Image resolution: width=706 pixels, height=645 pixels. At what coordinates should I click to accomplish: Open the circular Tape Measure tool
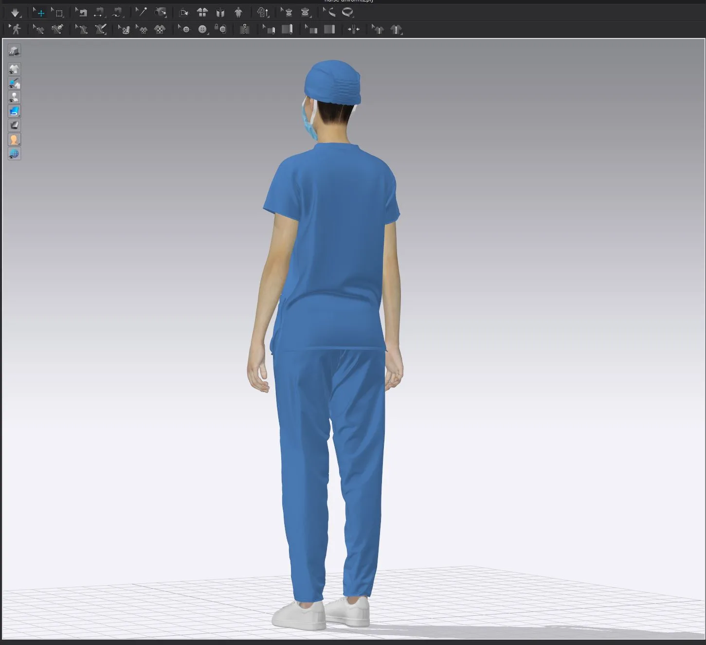[x=348, y=12]
